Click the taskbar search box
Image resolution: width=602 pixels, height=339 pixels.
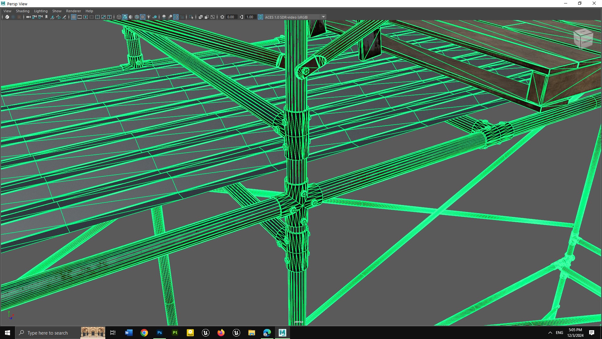coord(60,333)
